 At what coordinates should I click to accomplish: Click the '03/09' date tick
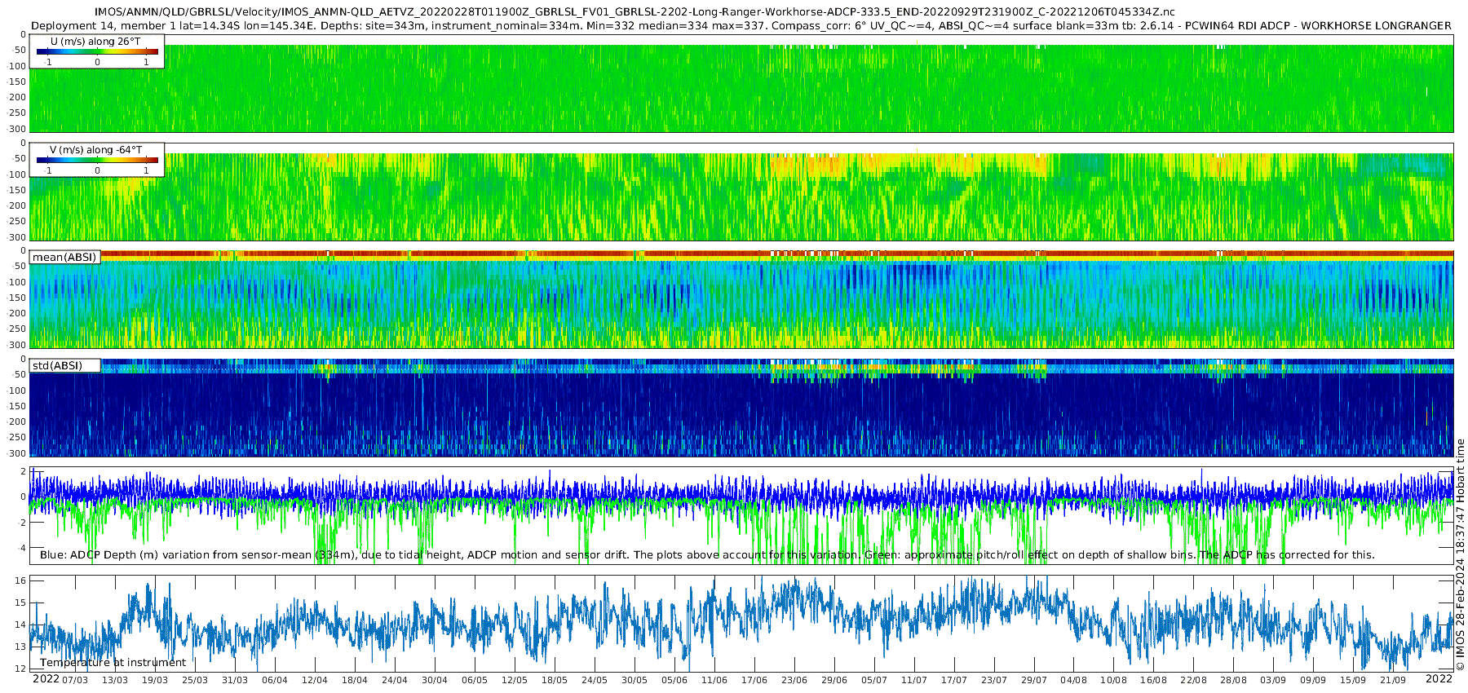(1274, 681)
